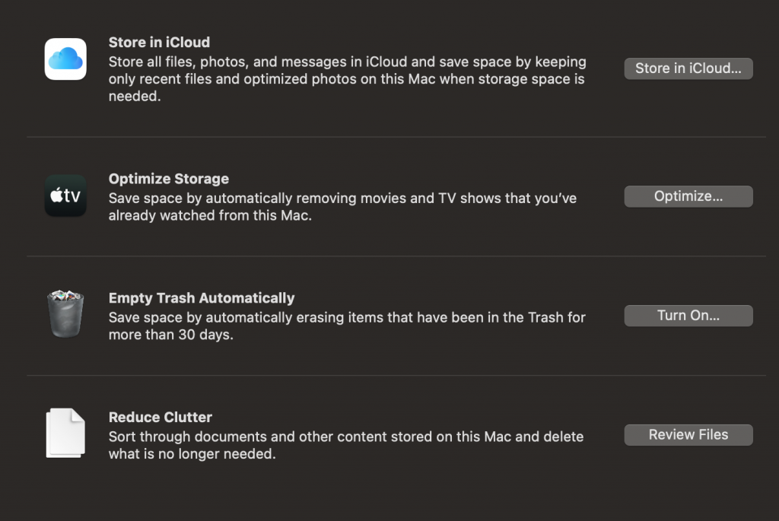The image size is (779, 521).
Task: Open the Store in iCloud options
Action: point(688,68)
